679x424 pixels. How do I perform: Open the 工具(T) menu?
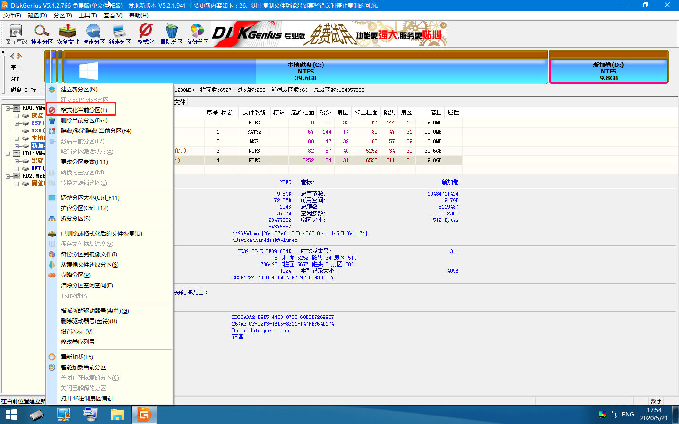88,16
